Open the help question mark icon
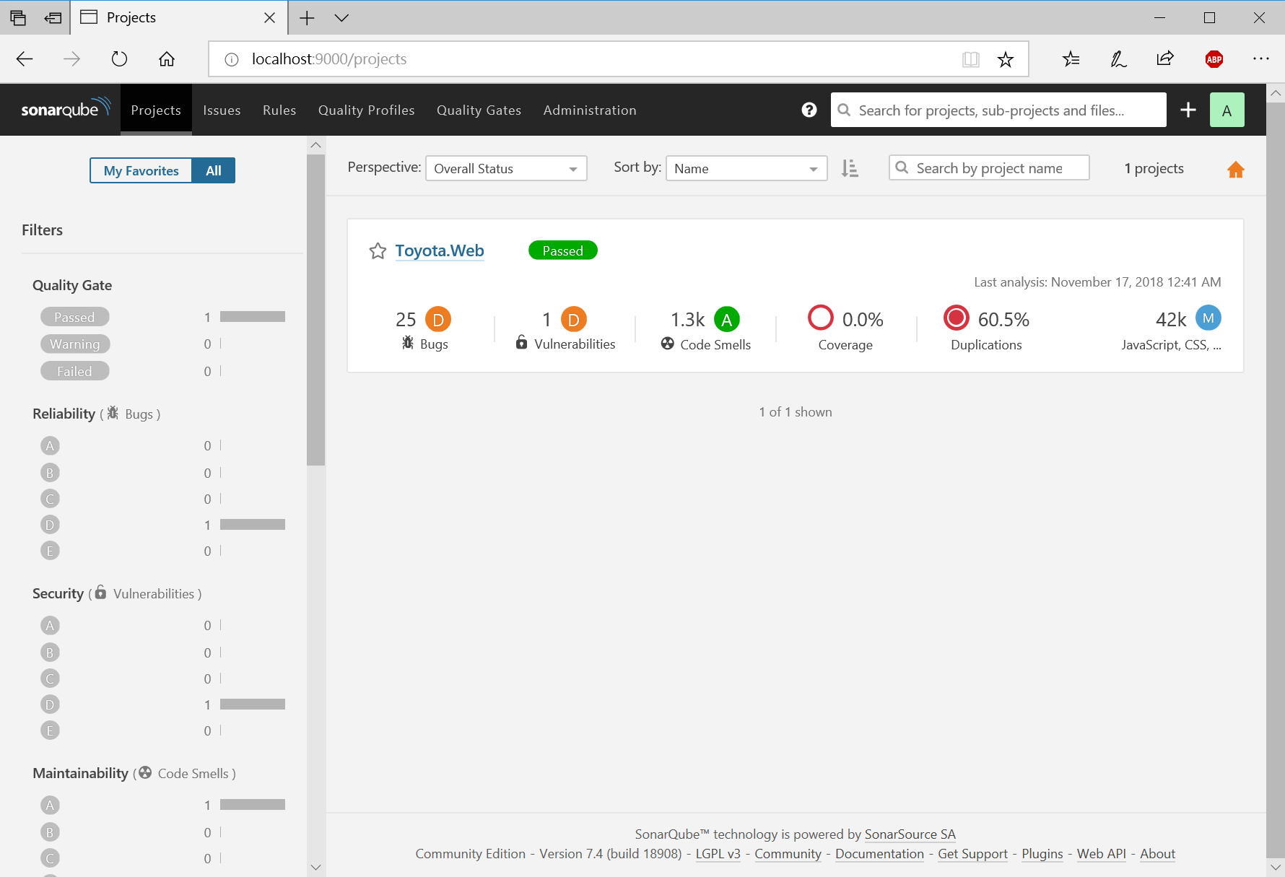 809,110
